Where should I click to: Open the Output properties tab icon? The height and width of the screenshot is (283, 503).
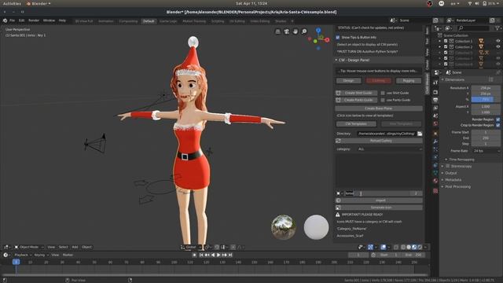435,100
